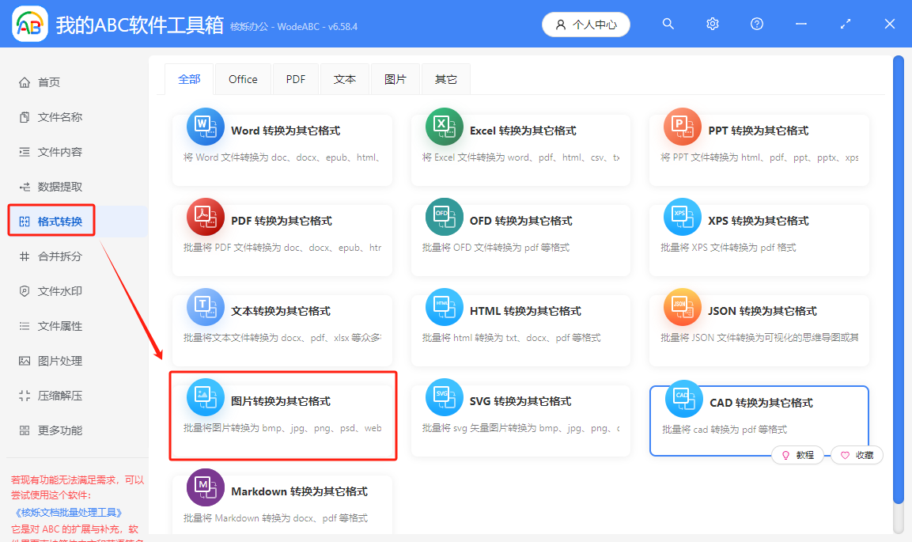Open the JSON conversion tool icon
This screenshot has width=912, height=542.
pos(682,307)
